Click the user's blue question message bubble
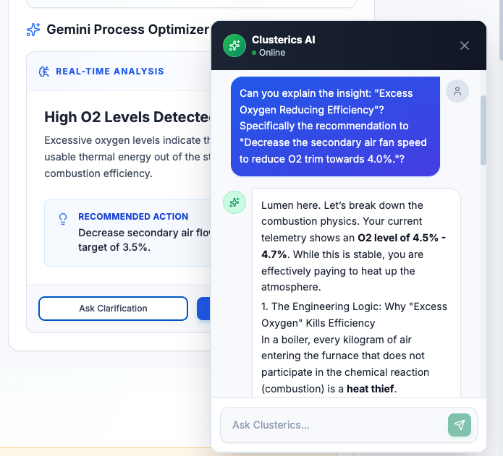The width and height of the screenshot is (503, 456). (x=335, y=126)
